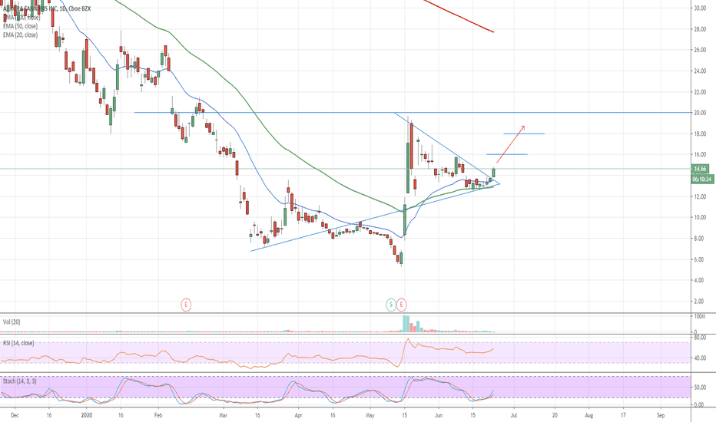Viewport: 716px width, 422px height.
Task: Select the EMA (200, close) legend
Action: 22,18
